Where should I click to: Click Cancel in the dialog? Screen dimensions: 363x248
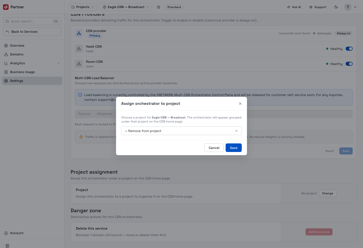coord(214,148)
